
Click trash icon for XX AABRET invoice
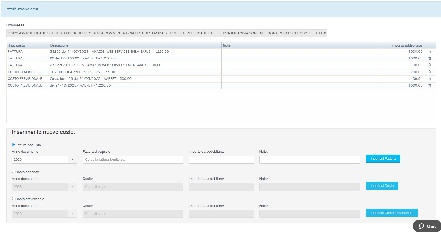[430, 58]
